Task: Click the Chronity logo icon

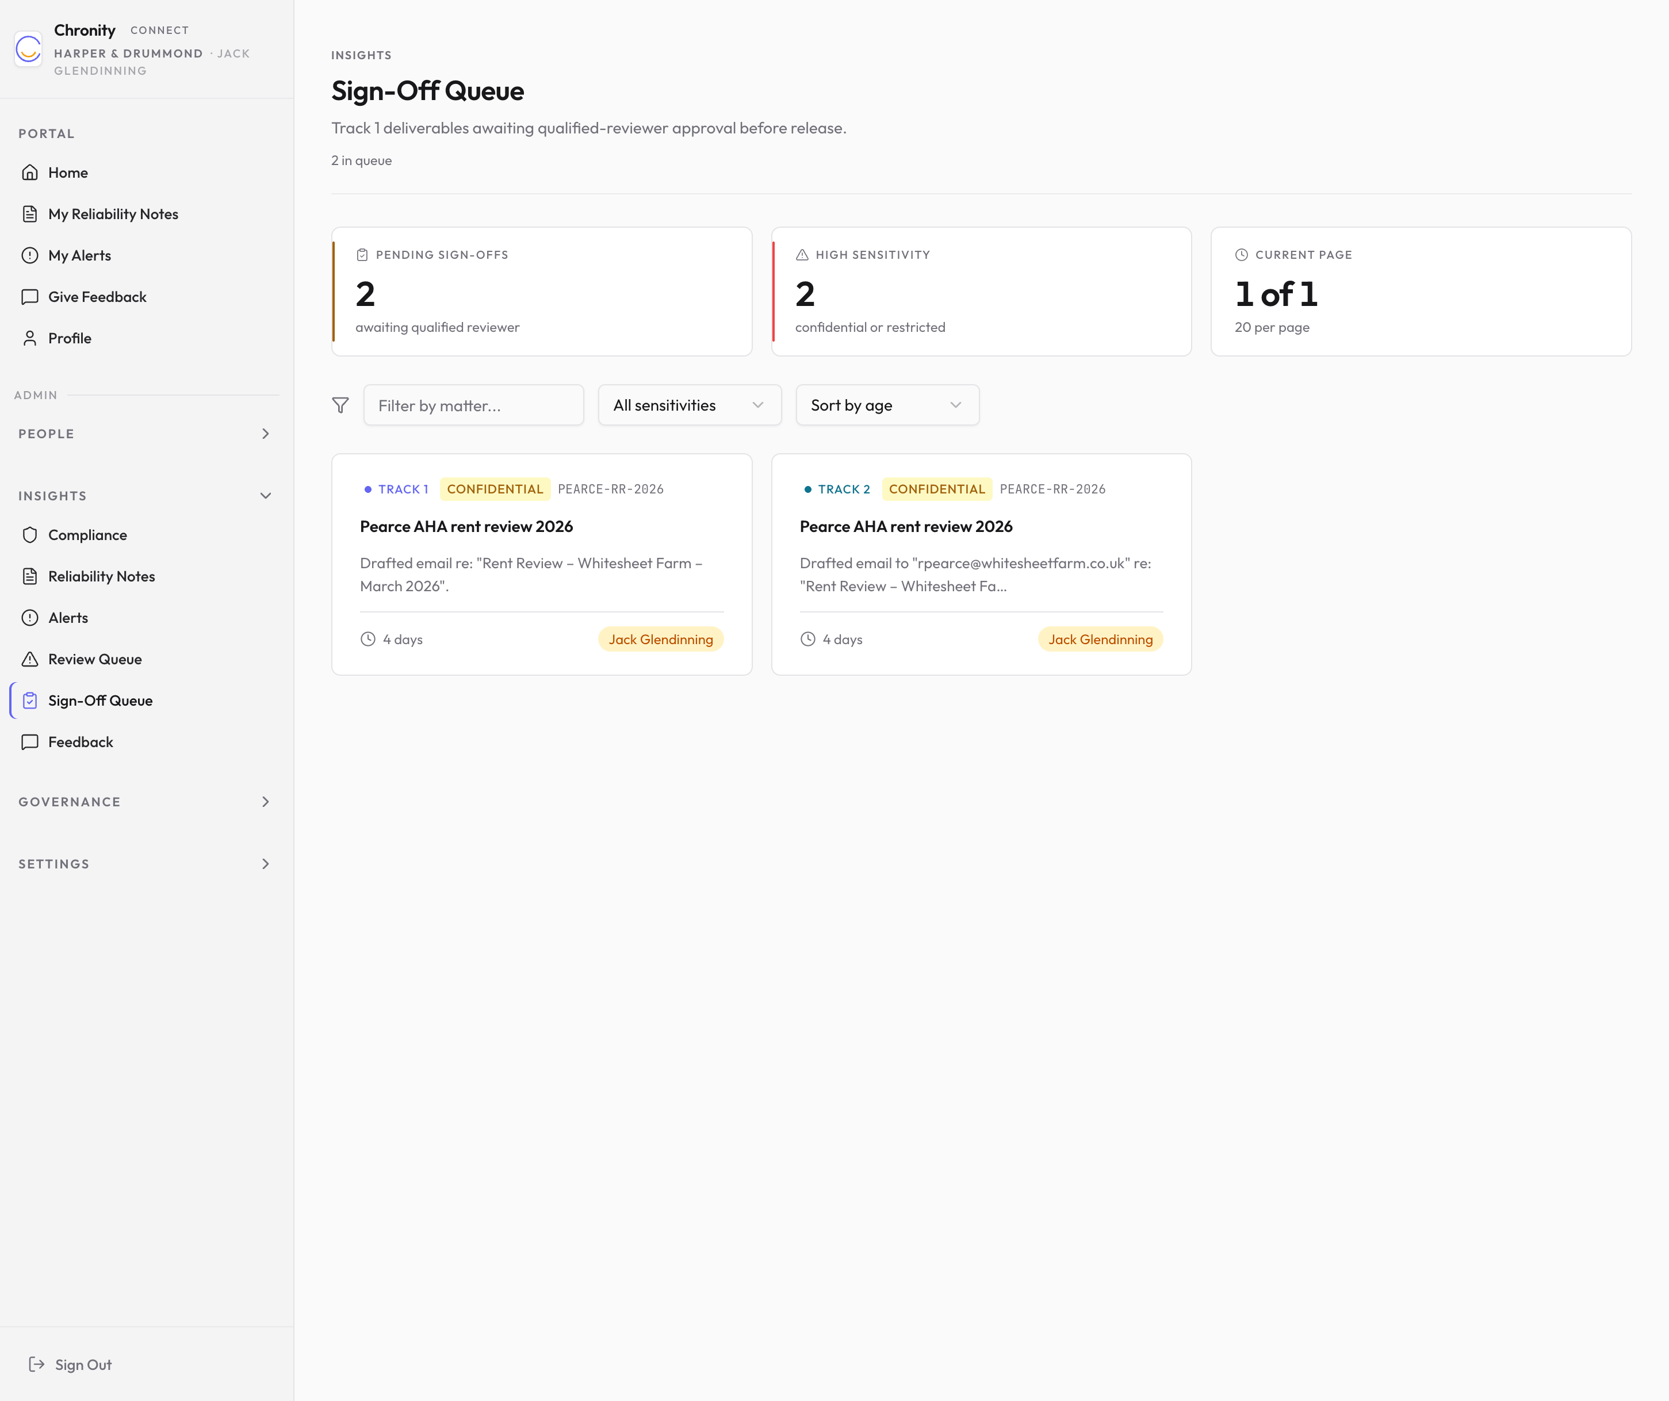Action: (x=29, y=49)
